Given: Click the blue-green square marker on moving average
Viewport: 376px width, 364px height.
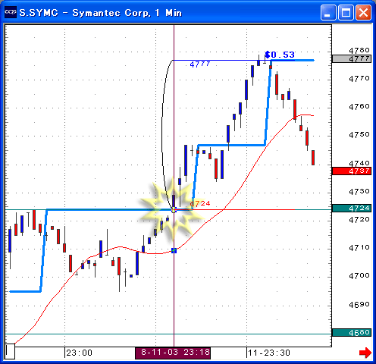Looking at the screenshot, I should [174, 250].
